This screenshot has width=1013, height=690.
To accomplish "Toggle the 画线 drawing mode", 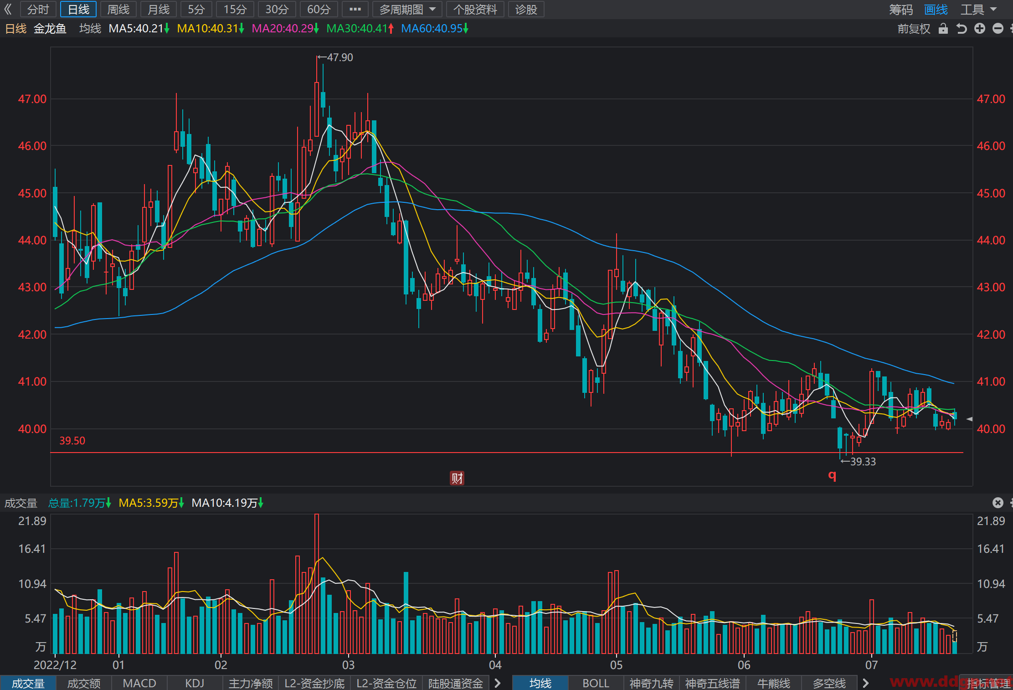I will pyautogui.click(x=936, y=10).
